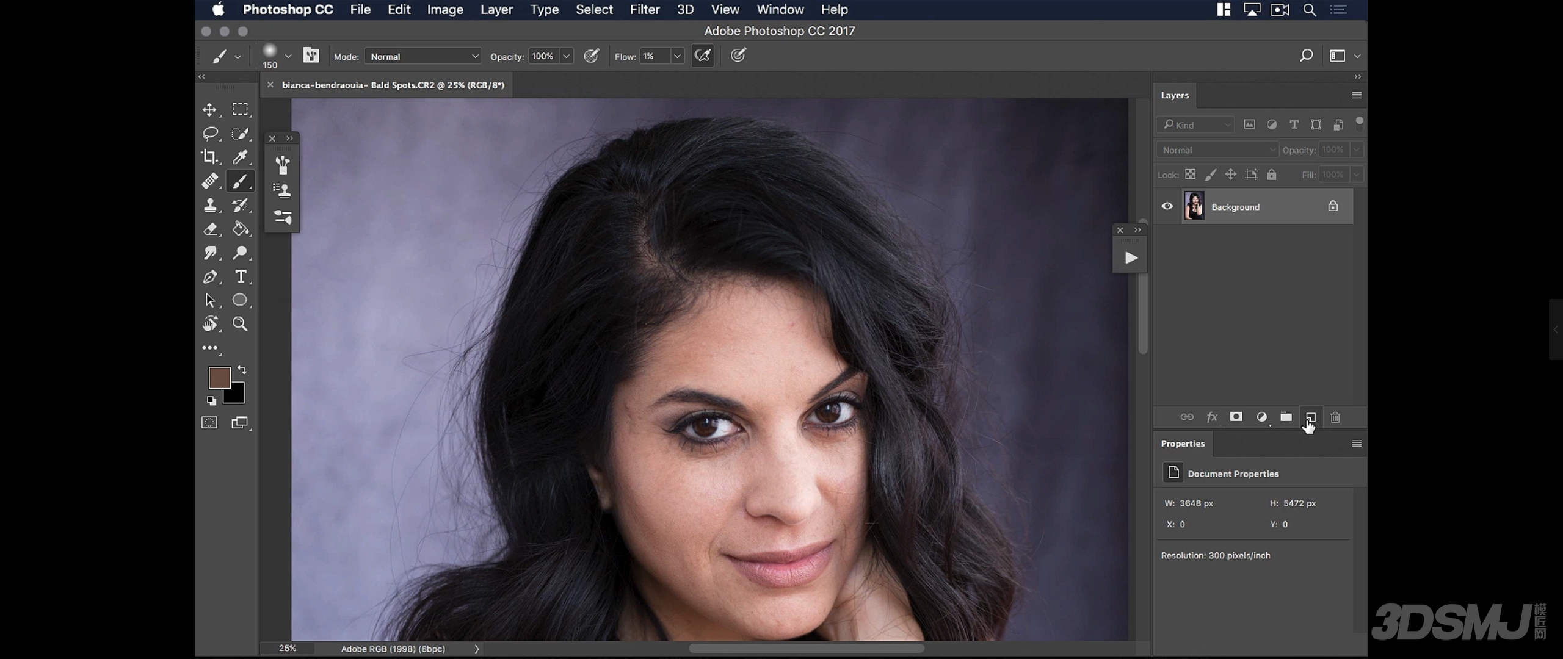Open Layers panel options menu
1563x659 pixels.
click(x=1357, y=95)
